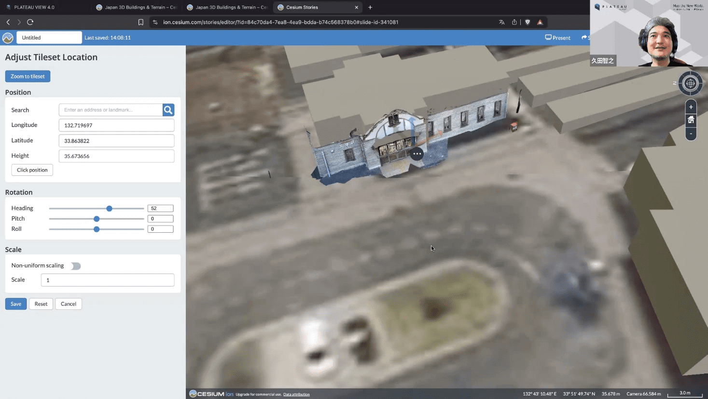Reset view with the home icon

691,120
